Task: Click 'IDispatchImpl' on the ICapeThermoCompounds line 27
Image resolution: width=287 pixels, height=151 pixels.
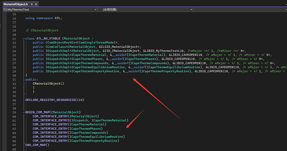Action: (57, 63)
